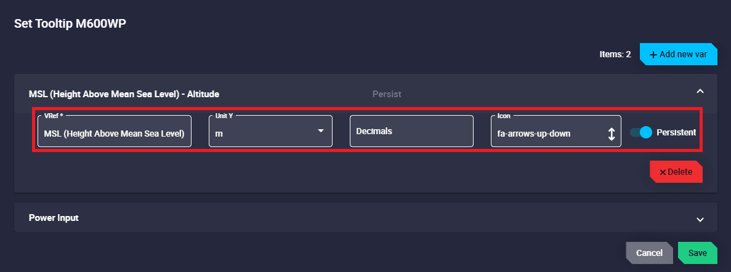The image size is (731, 272).
Task: Click the Persistent label beside the switch
Action: tap(676, 132)
